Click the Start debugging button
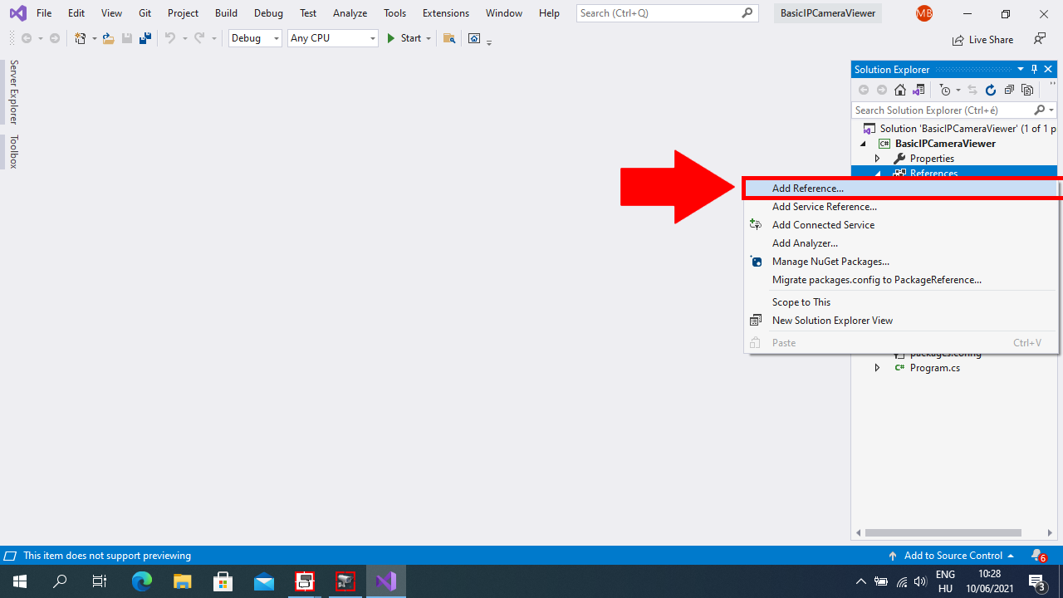Image resolution: width=1063 pixels, height=598 pixels. tap(404, 39)
